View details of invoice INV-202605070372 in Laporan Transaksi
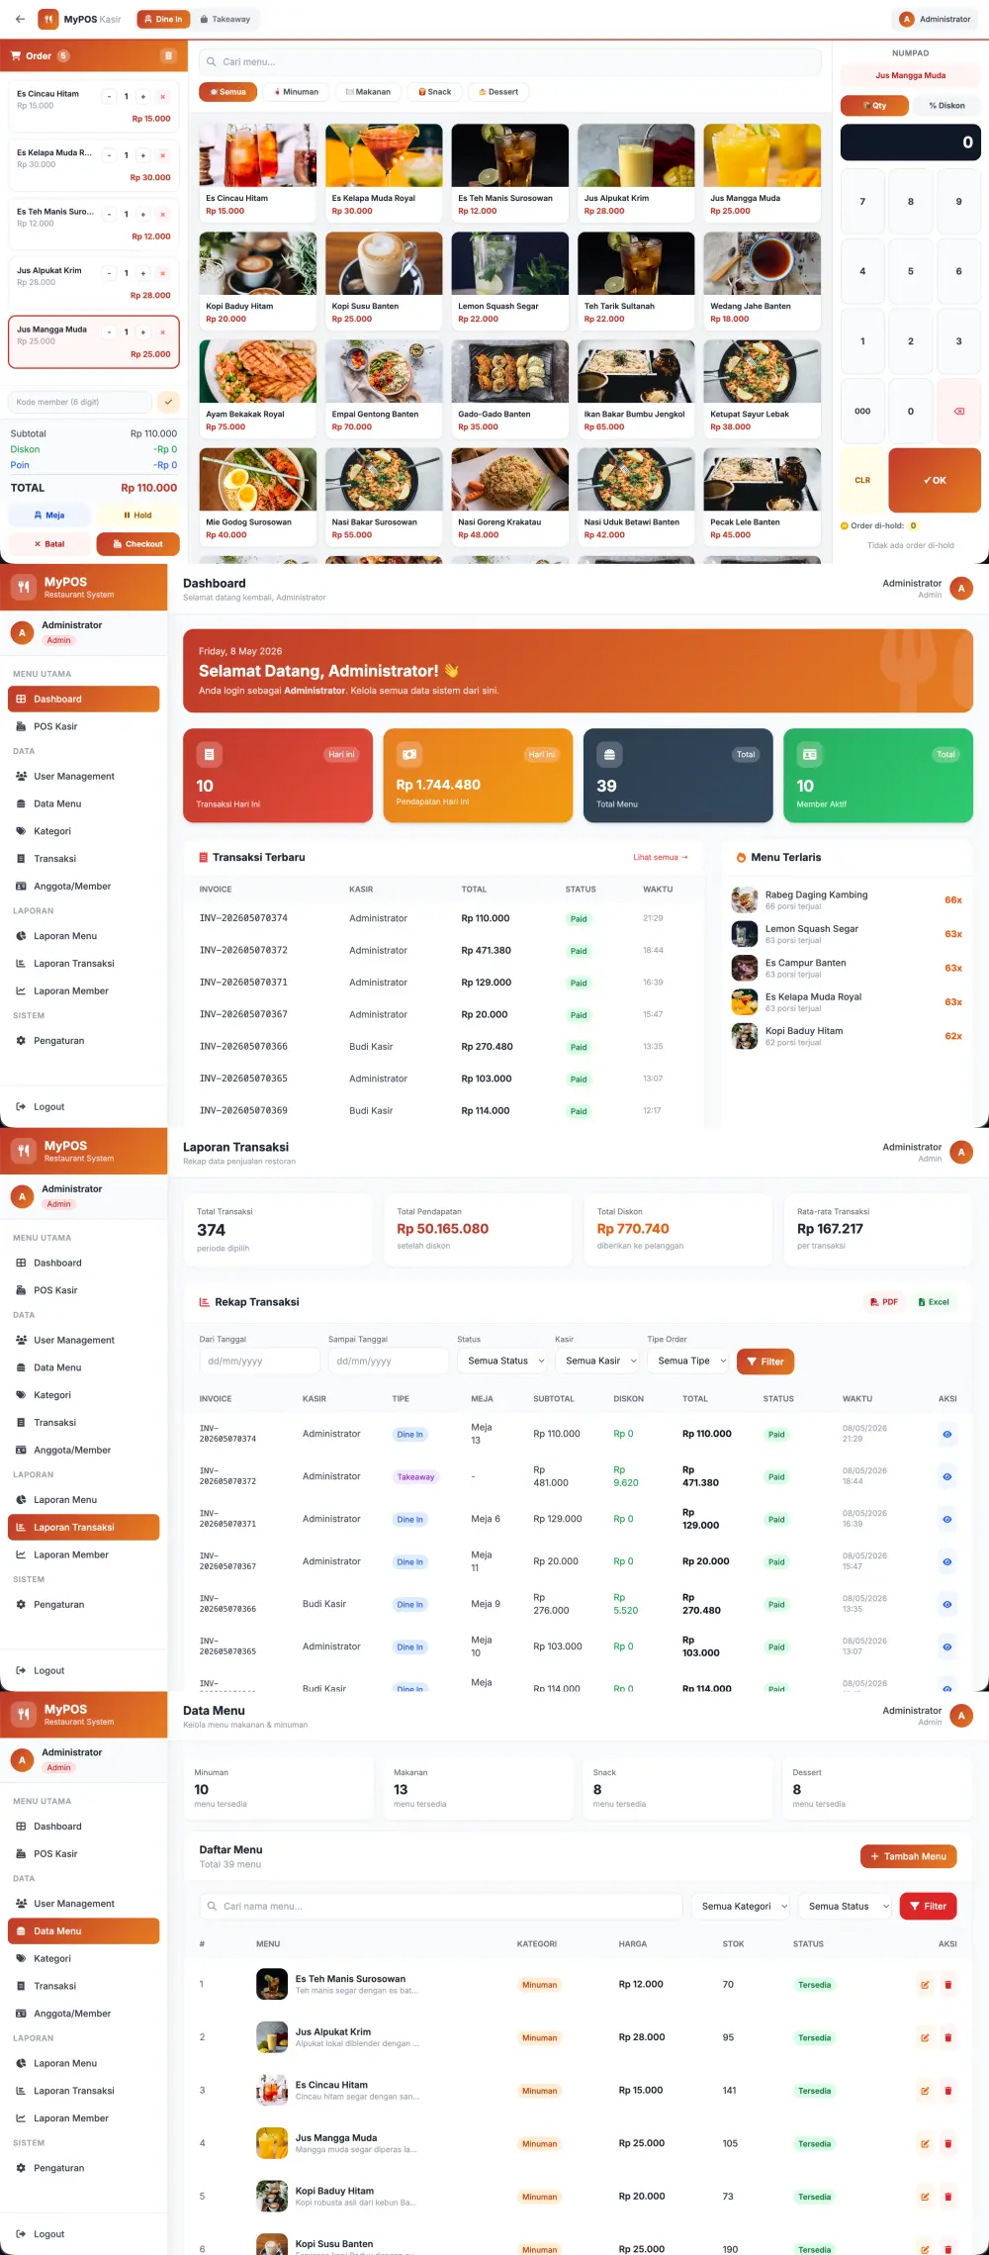The image size is (989, 2255). coord(946,1476)
